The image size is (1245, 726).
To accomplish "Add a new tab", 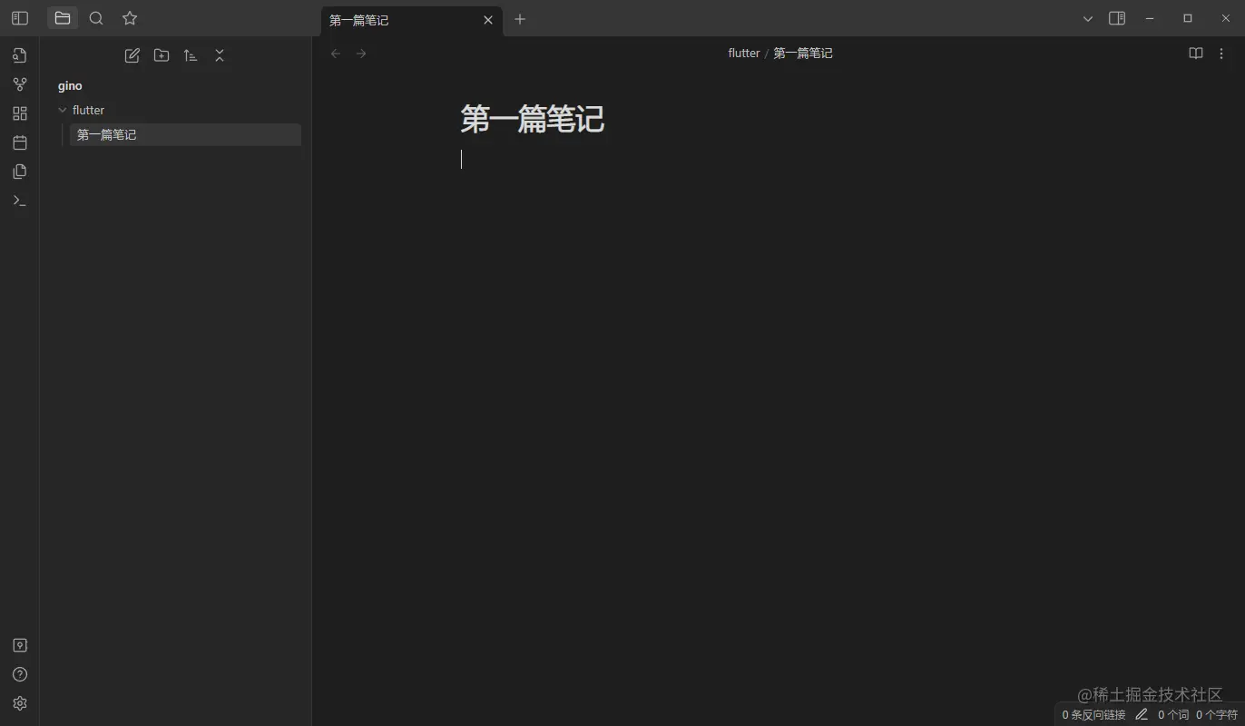I will 520,19.
